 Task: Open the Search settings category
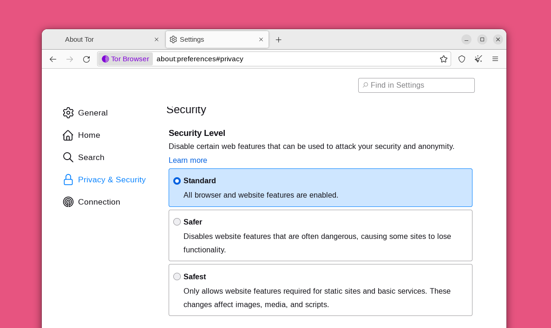pyautogui.click(x=84, y=158)
